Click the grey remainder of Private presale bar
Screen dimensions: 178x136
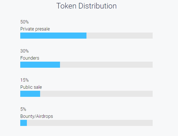(x=120, y=36)
